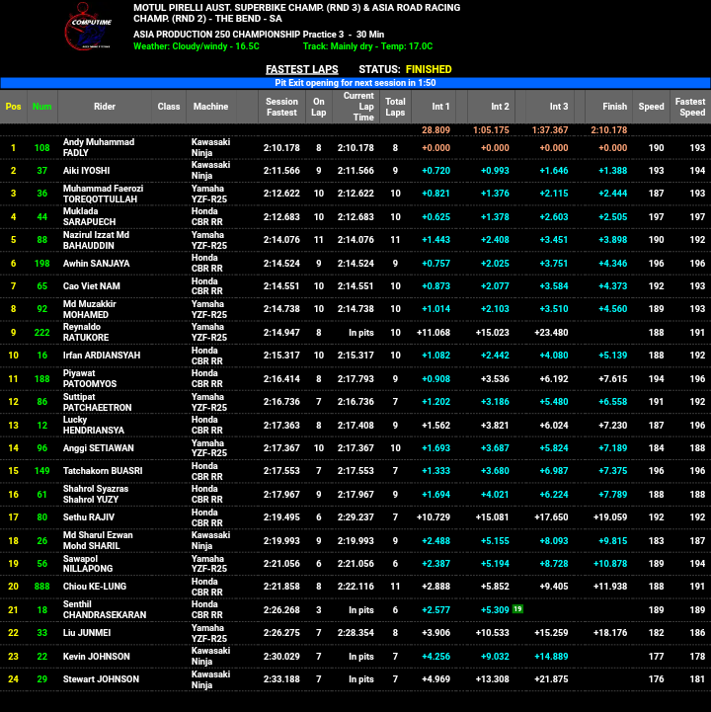Select rider Sawapol NILLAPONG
This screenshot has height=712, width=711.
click(88, 564)
